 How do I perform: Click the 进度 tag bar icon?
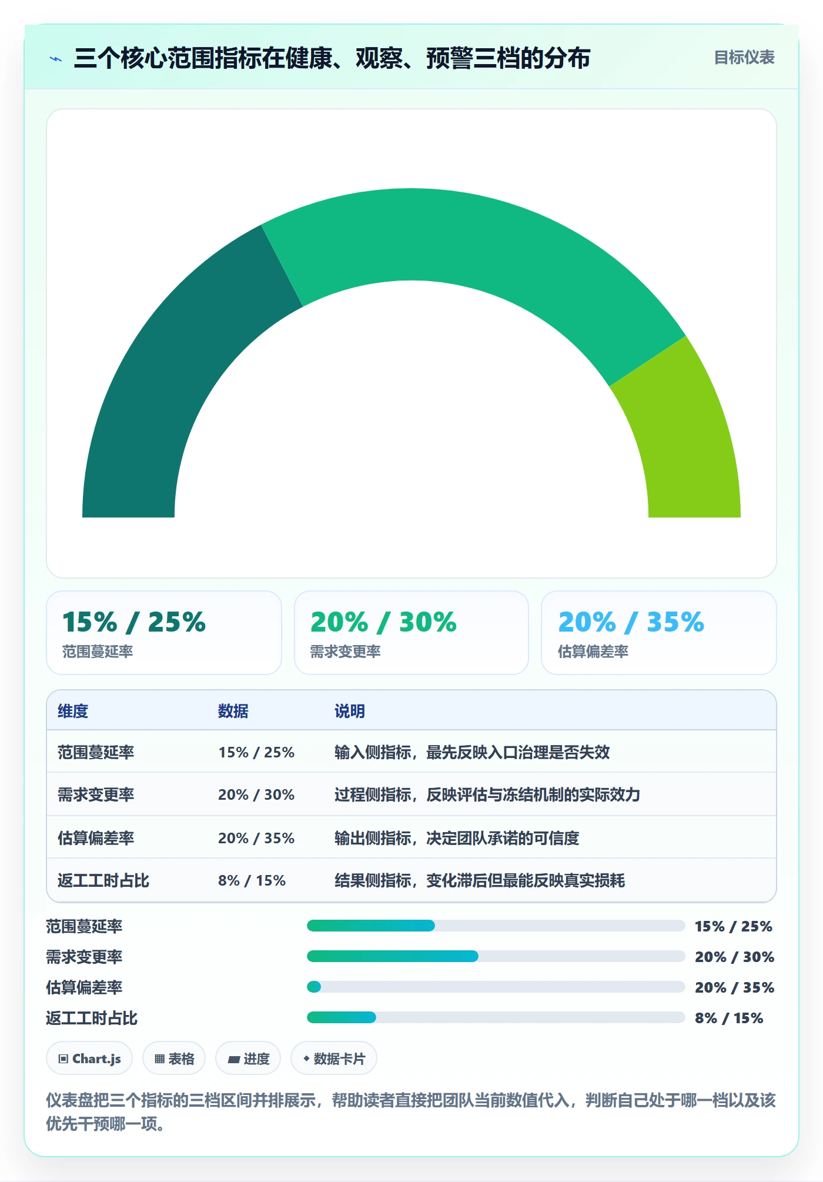(x=234, y=1059)
